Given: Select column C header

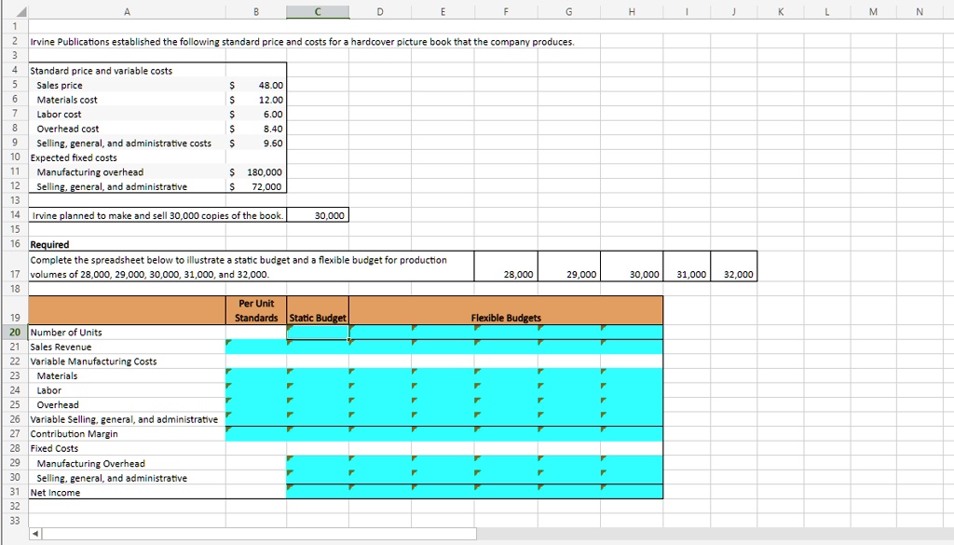Looking at the screenshot, I should point(318,10).
